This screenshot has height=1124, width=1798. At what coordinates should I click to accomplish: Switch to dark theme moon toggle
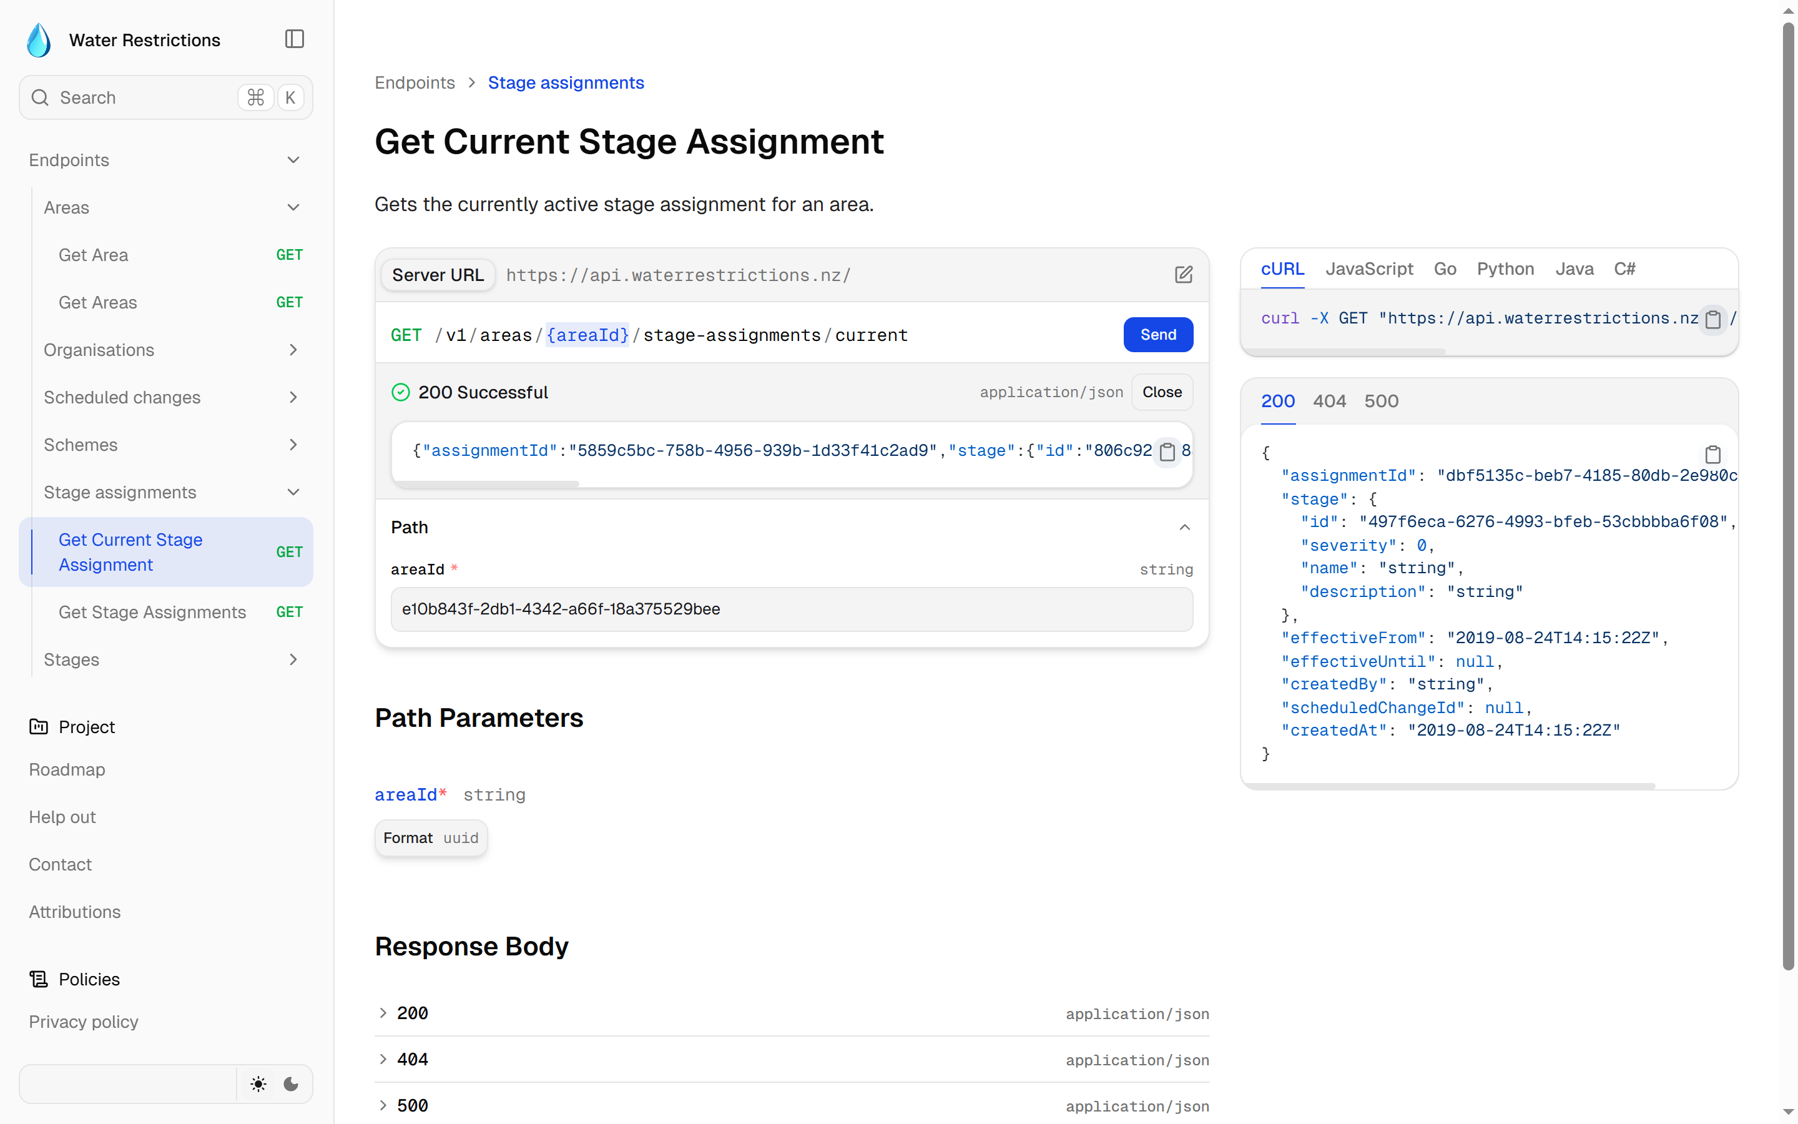coord(292,1084)
